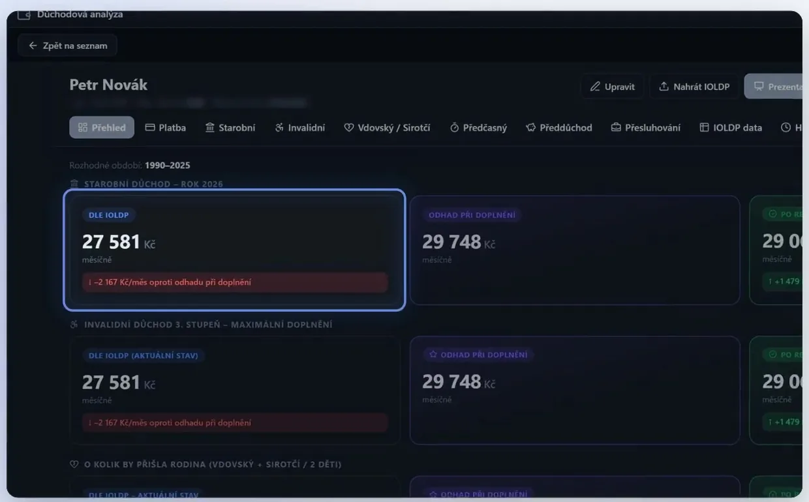Select the Přesluhování tab
The image size is (809, 502).
click(x=646, y=128)
